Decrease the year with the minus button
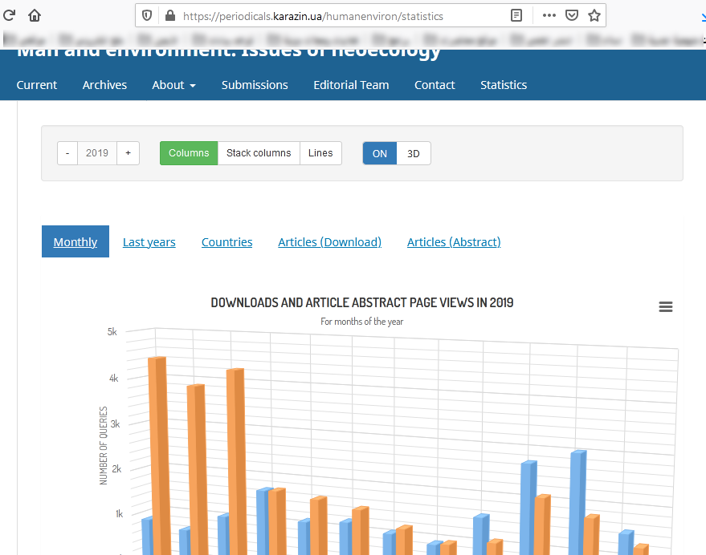The image size is (706, 555). [67, 153]
